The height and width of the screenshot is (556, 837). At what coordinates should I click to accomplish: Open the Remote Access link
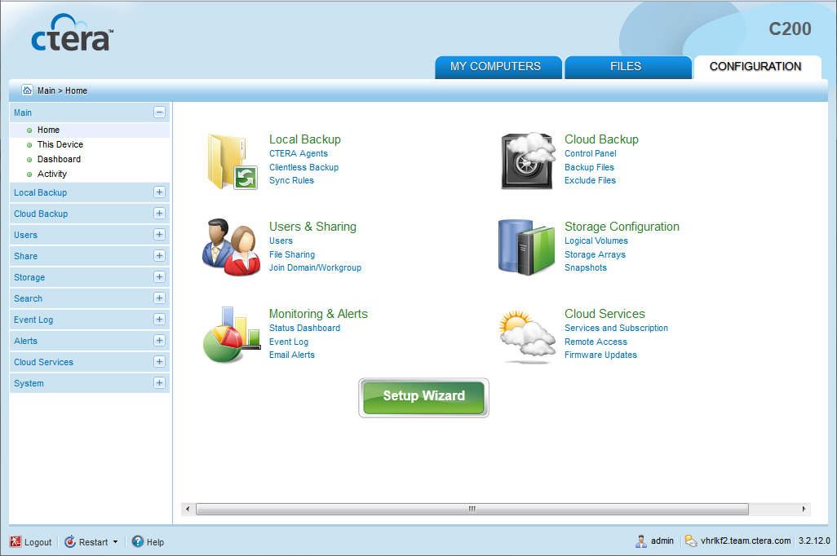pos(596,342)
